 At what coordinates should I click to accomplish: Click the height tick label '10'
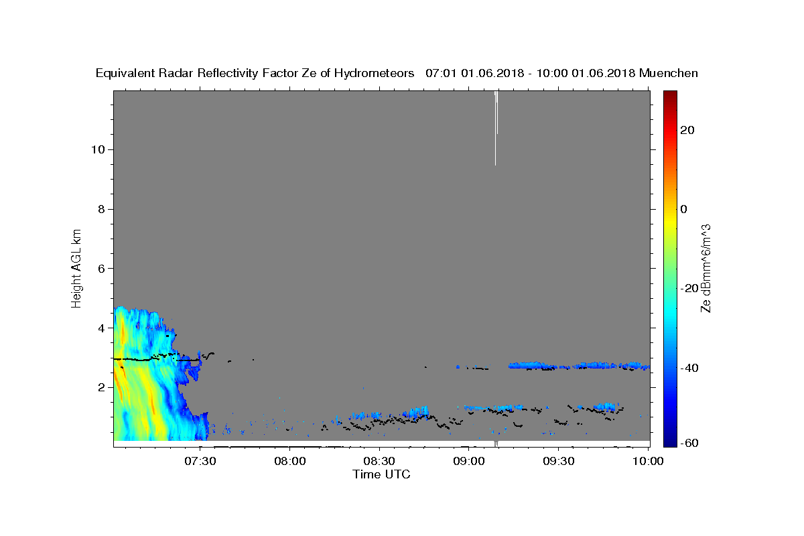click(98, 149)
